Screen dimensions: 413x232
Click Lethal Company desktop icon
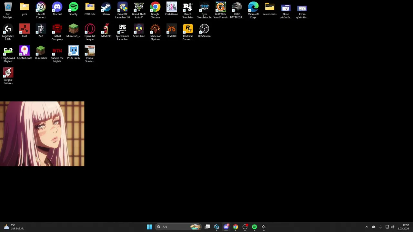click(57, 32)
